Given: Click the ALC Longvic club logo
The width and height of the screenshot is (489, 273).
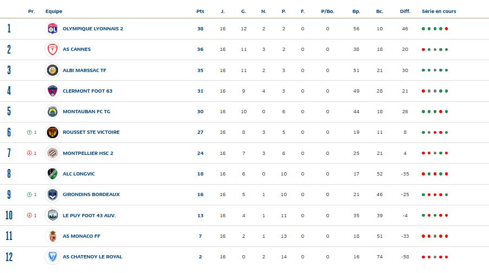Looking at the screenshot, I should click(53, 174).
